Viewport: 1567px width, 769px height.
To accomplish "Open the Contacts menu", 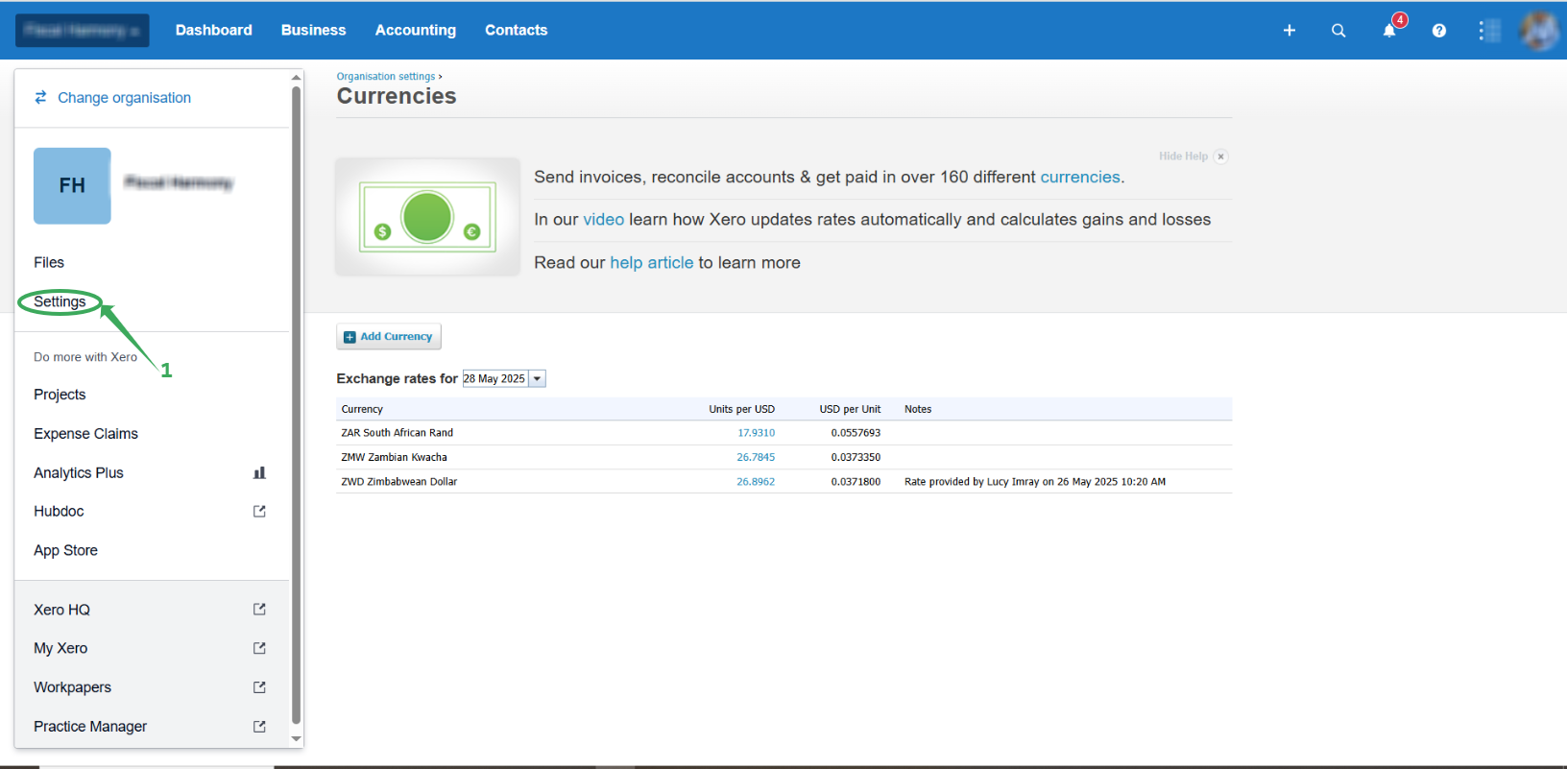I will coord(517,30).
